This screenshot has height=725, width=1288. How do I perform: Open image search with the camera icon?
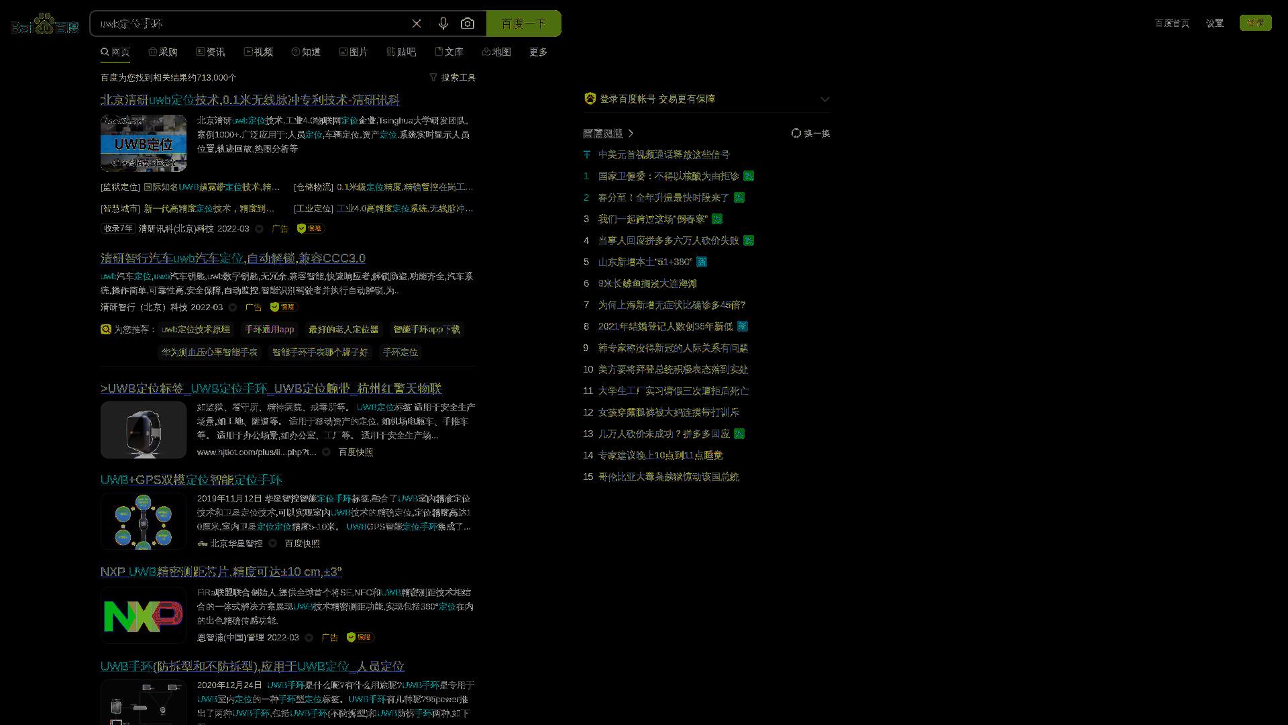point(468,23)
